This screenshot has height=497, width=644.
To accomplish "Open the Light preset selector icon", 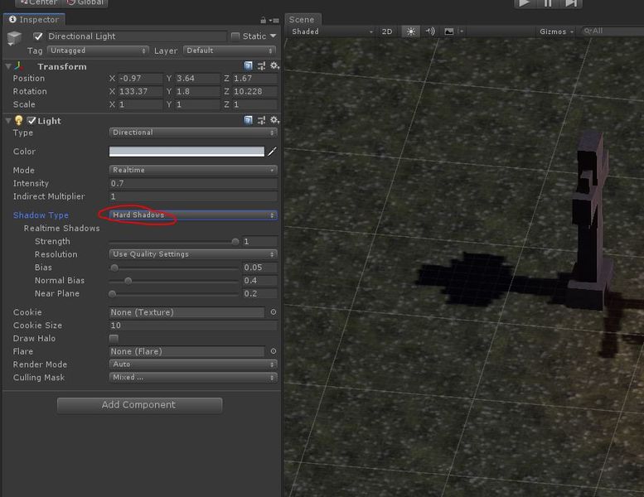I will pos(261,120).
